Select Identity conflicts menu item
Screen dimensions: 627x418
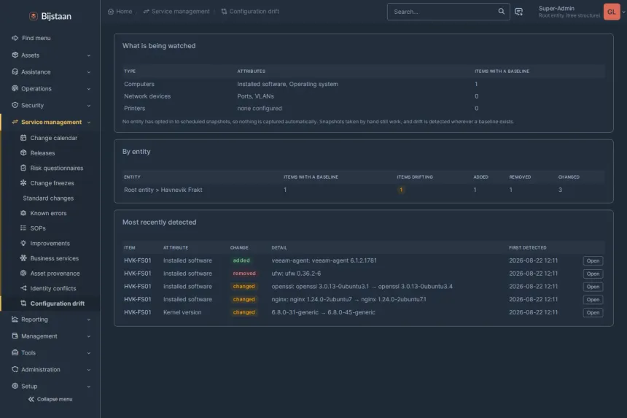click(53, 288)
